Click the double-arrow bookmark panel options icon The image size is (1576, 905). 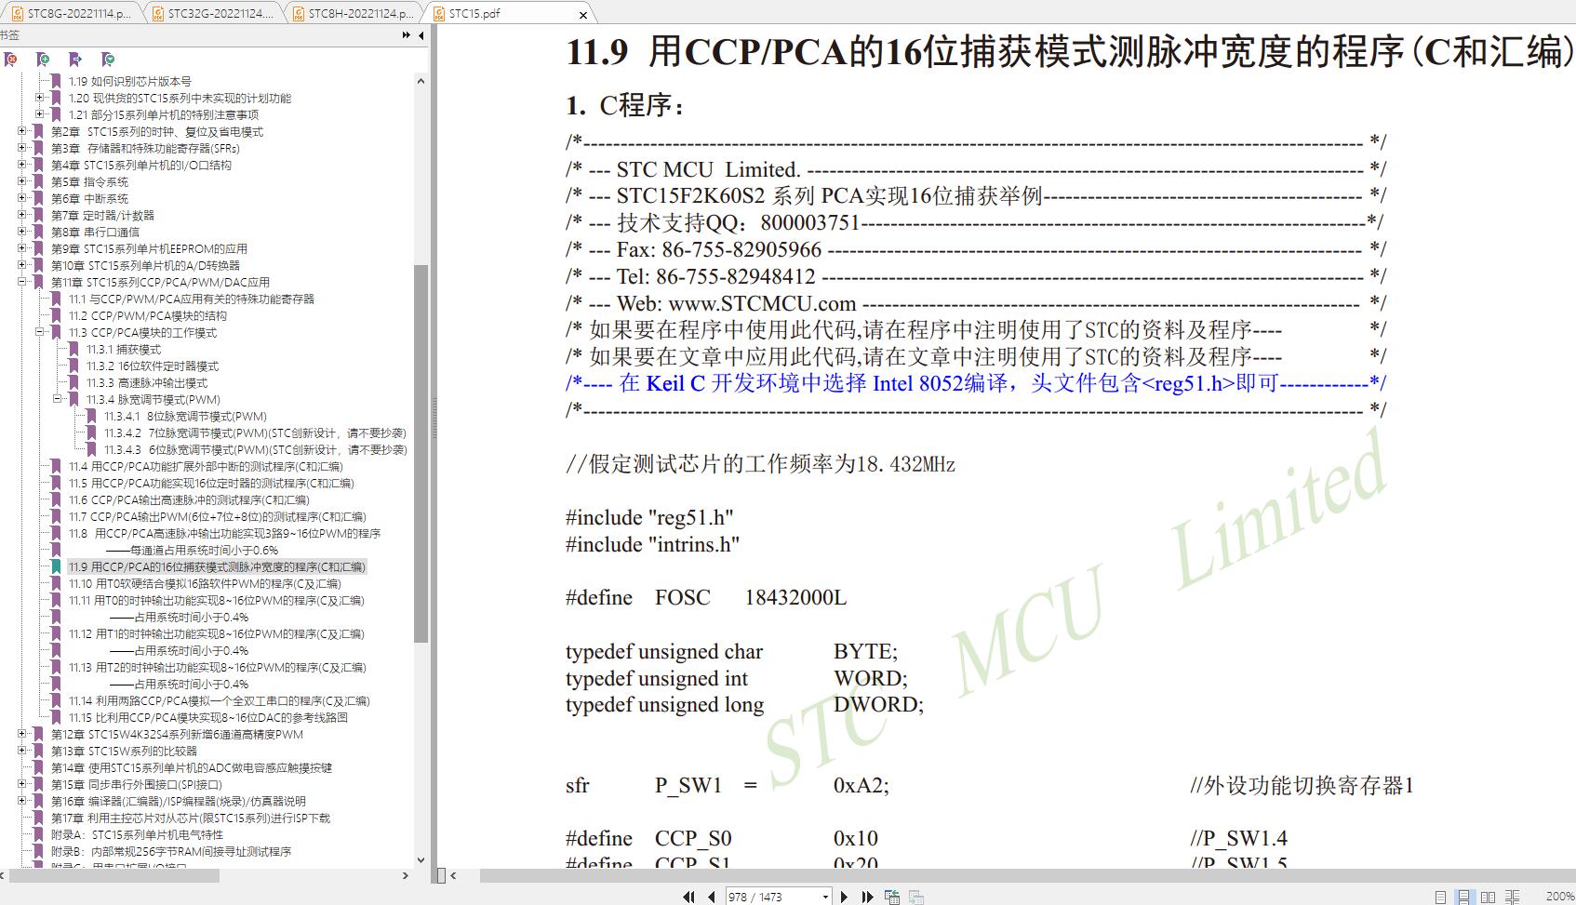coord(407,35)
